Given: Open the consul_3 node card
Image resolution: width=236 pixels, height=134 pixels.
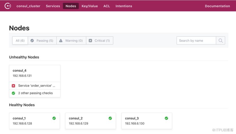Looking at the screenshot, I should click(x=147, y=121).
